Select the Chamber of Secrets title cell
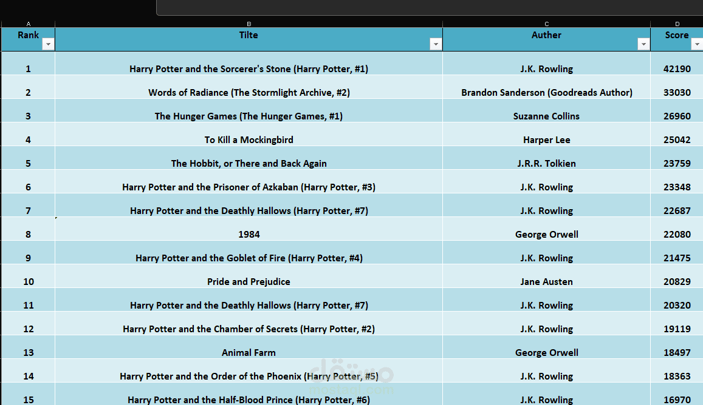The width and height of the screenshot is (703, 405). 249,324
